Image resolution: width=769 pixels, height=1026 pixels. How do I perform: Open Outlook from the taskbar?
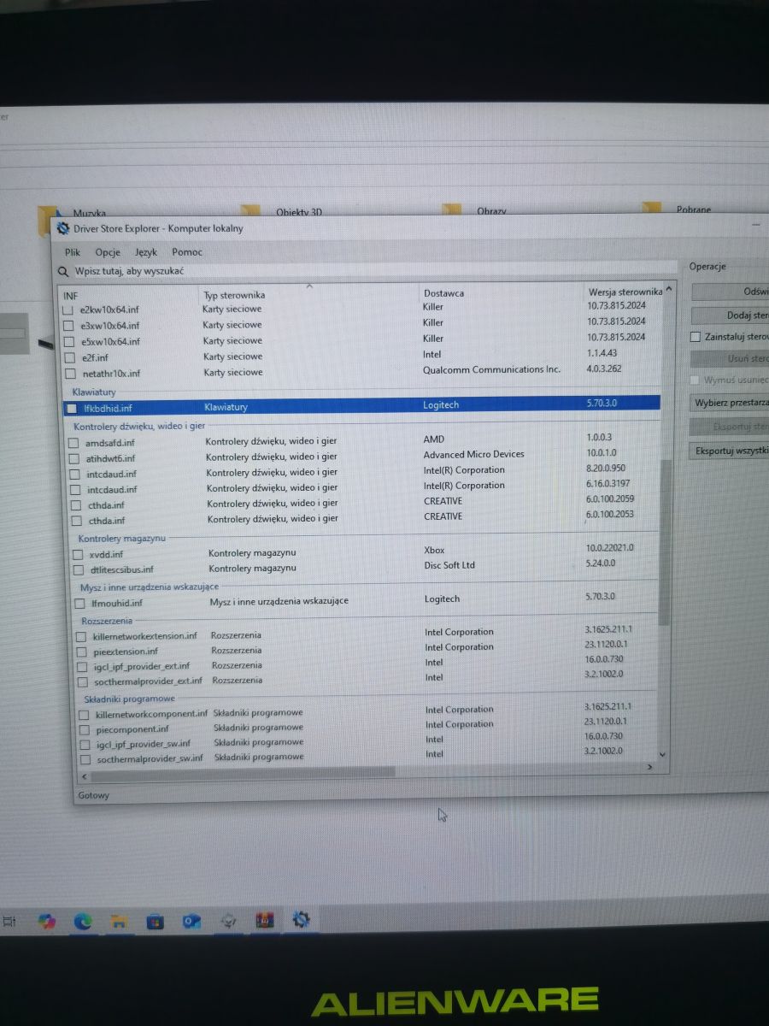click(191, 921)
